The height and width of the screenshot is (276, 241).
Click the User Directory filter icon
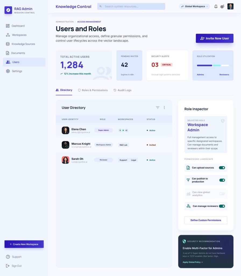click(x=158, y=107)
